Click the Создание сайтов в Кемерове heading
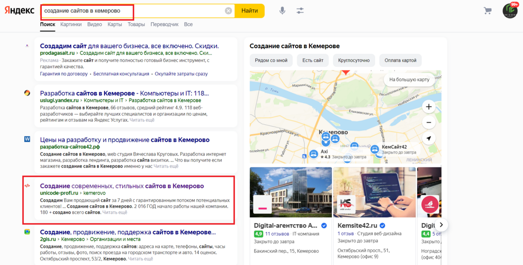The image size is (523, 265). 294,46
